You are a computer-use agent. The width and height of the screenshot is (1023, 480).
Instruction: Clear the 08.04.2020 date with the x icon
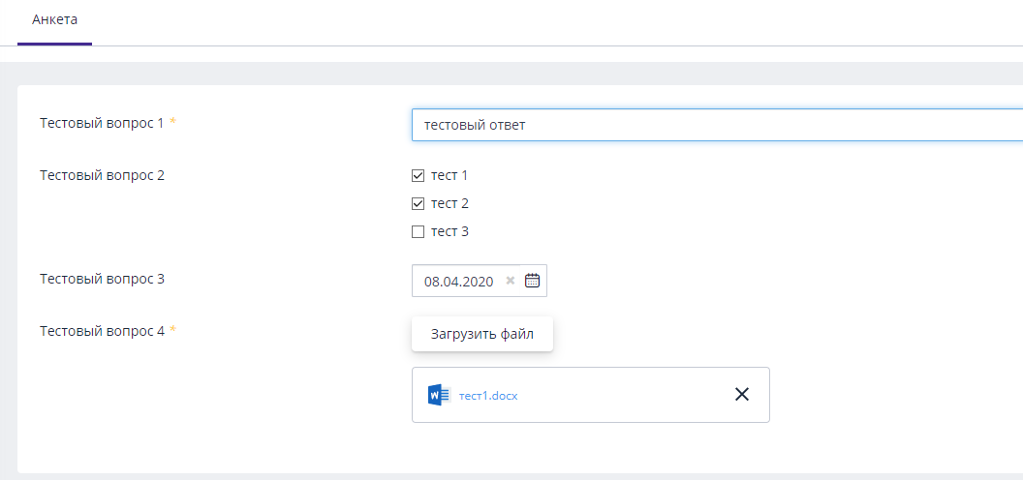tap(511, 281)
